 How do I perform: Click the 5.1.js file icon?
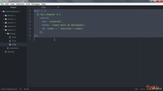pos(10,41)
